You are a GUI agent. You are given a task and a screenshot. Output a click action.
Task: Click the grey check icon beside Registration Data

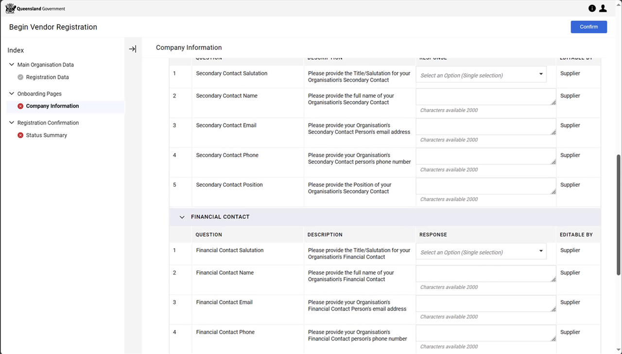point(20,77)
